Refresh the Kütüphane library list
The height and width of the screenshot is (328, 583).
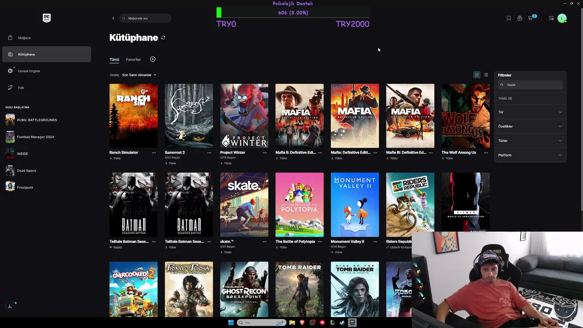click(x=163, y=38)
